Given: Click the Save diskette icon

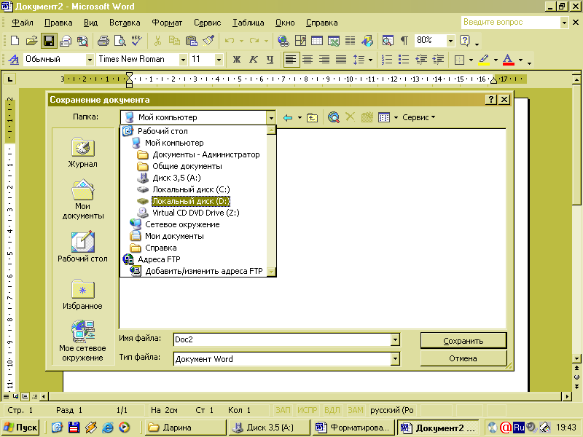Looking at the screenshot, I should coord(49,41).
